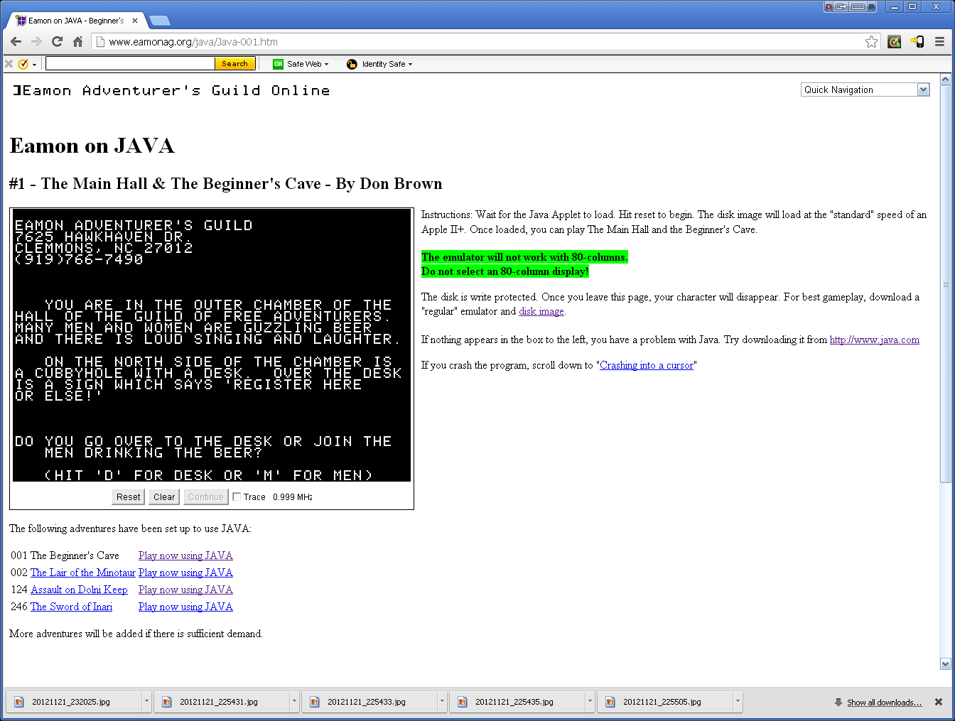Click inside the Apple II emulator screen
The height and width of the screenshot is (721, 955).
coord(212,345)
